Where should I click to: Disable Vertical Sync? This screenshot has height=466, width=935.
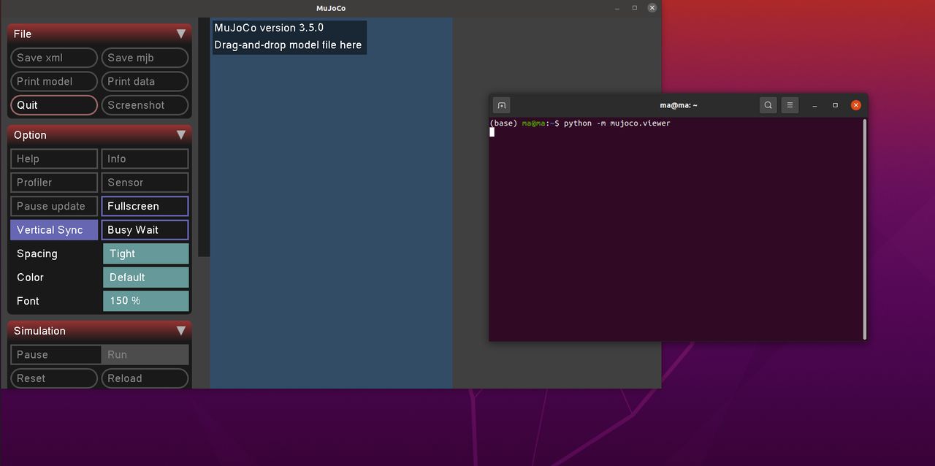coord(54,230)
